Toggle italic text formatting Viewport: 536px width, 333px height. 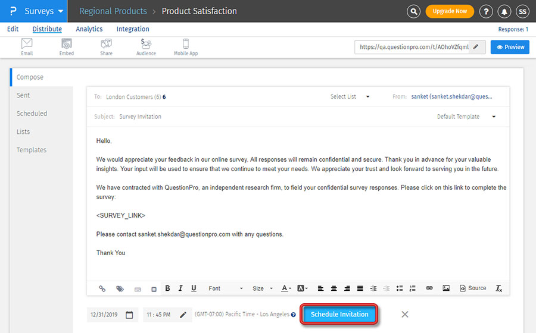(x=180, y=288)
